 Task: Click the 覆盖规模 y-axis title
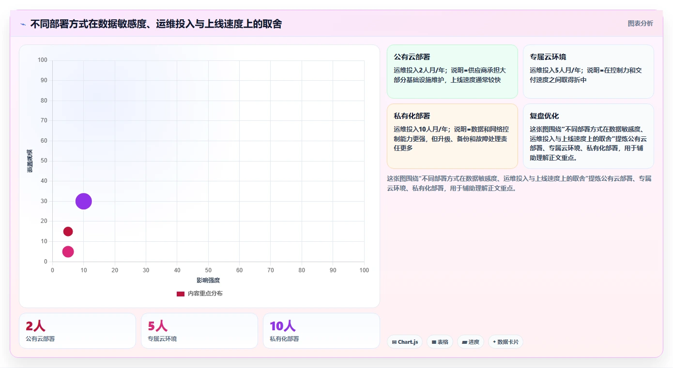30,161
